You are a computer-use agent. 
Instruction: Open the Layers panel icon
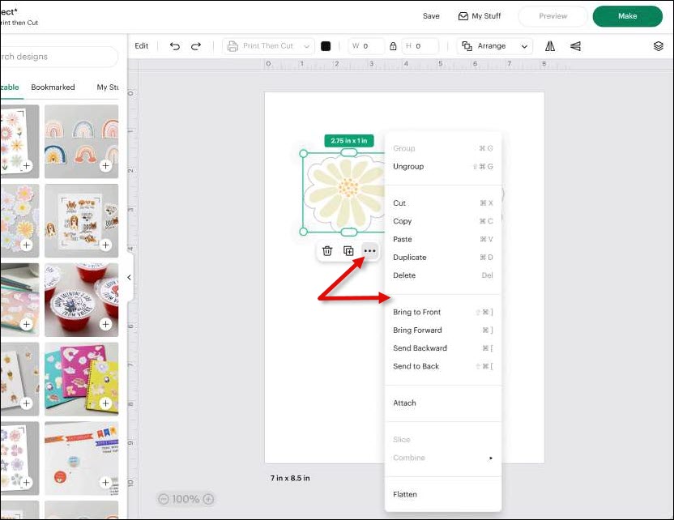659,46
